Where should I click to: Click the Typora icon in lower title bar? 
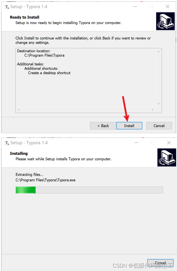pyautogui.click(x=7, y=143)
